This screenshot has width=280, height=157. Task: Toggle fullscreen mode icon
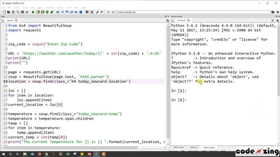tap(92, 12)
